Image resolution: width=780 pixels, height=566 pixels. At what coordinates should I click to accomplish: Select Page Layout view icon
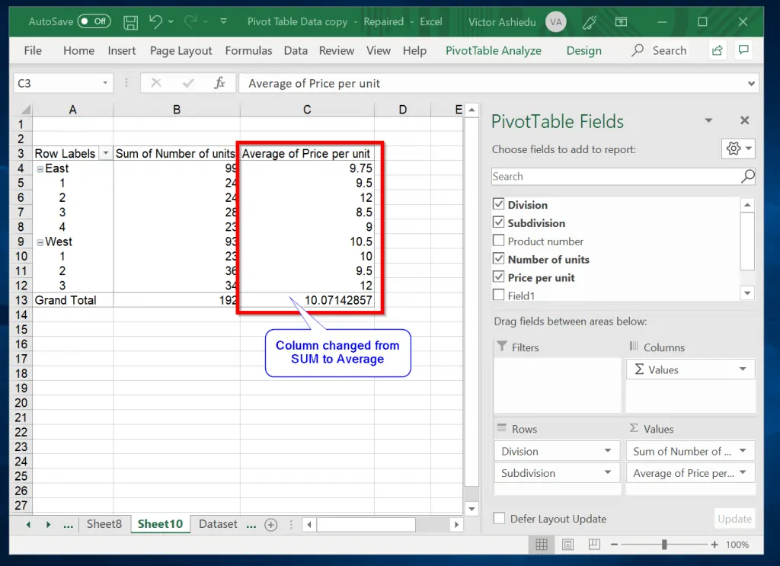(567, 545)
